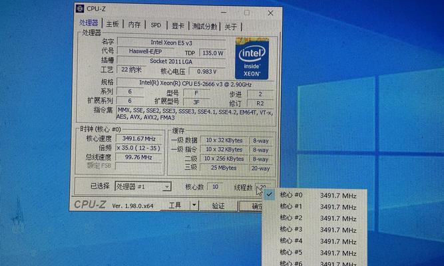Click the 核心数 value 10
The width and height of the screenshot is (444, 266).
click(215, 187)
